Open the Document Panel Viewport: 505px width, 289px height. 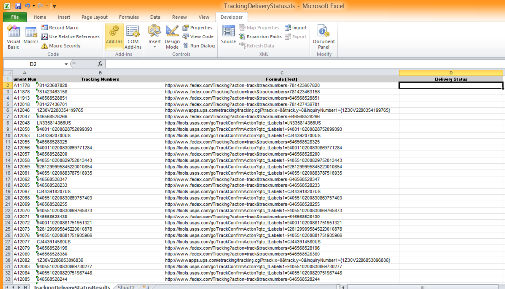[x=324, y=36]
